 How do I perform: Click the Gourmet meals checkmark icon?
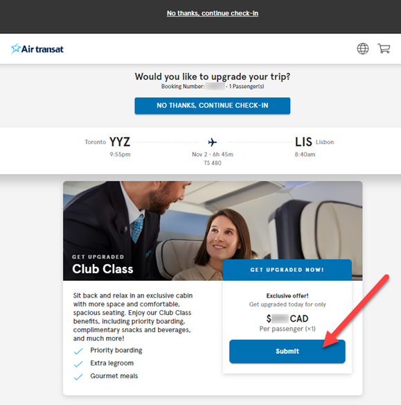(78, 377)
